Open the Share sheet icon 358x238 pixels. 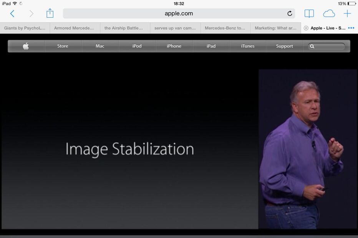(50, 13)
